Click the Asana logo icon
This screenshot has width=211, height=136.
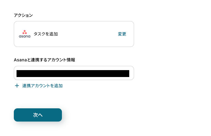tap(25, 34)
